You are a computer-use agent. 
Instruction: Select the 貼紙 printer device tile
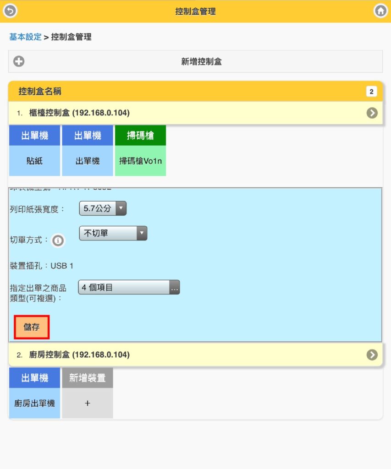tap(34, 150)
